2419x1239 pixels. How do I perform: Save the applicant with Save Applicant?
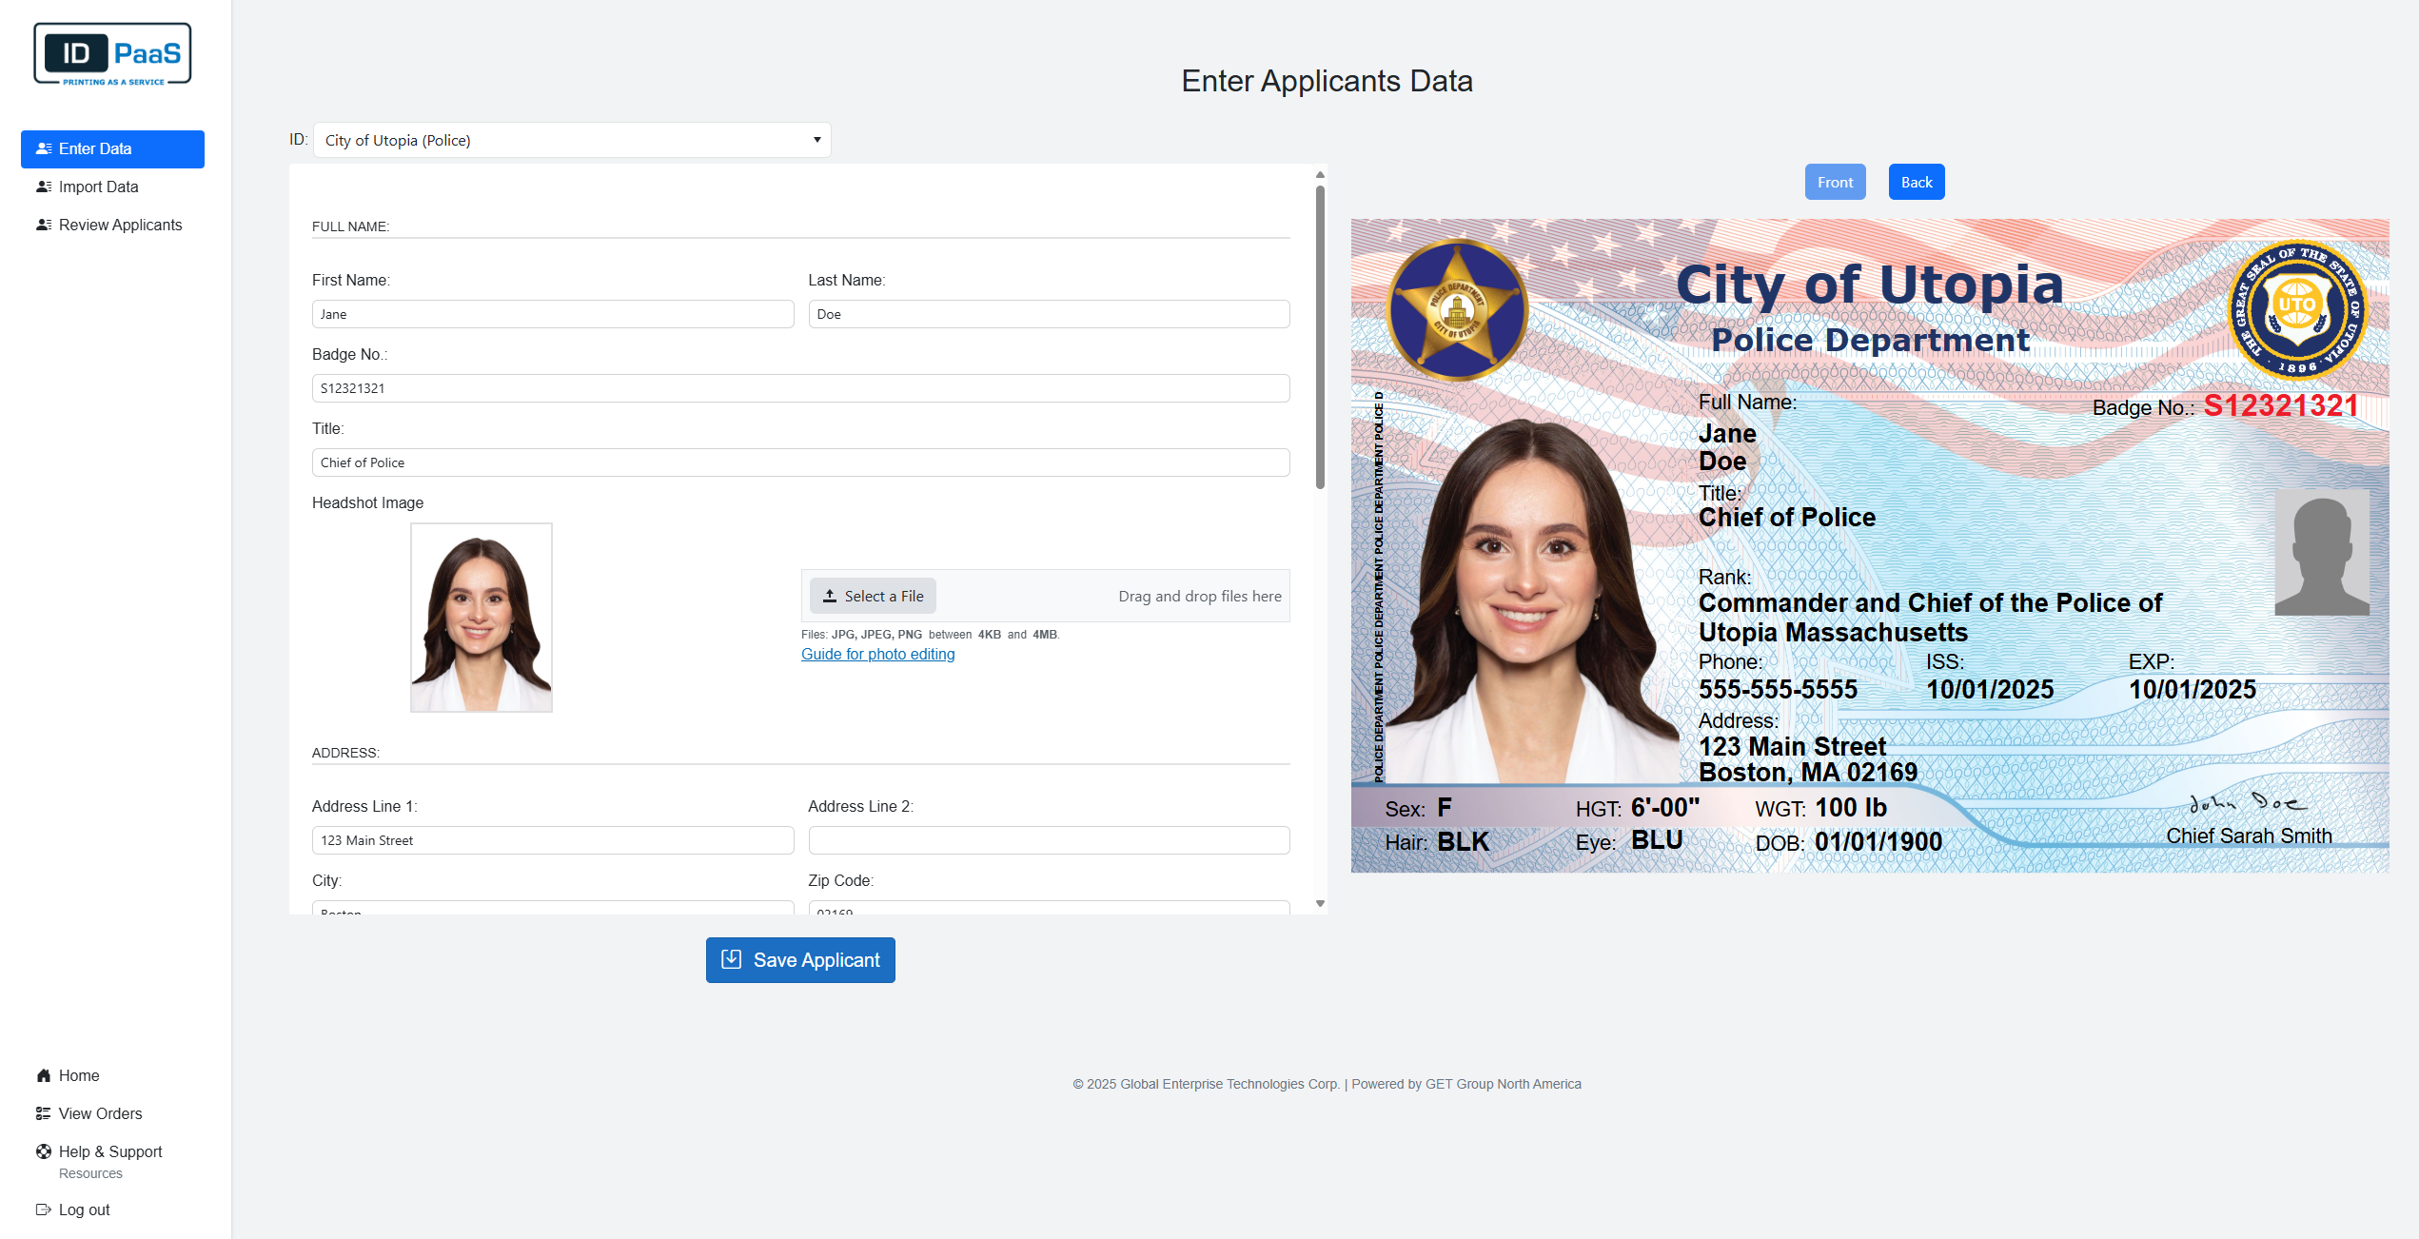pyautogui.click(x=800, y=959)
